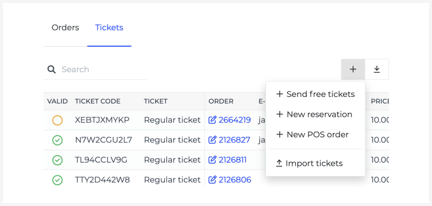Screen dimensions: 432x206
Task: Click the edit icon for order 2126827
Action: 212,140
